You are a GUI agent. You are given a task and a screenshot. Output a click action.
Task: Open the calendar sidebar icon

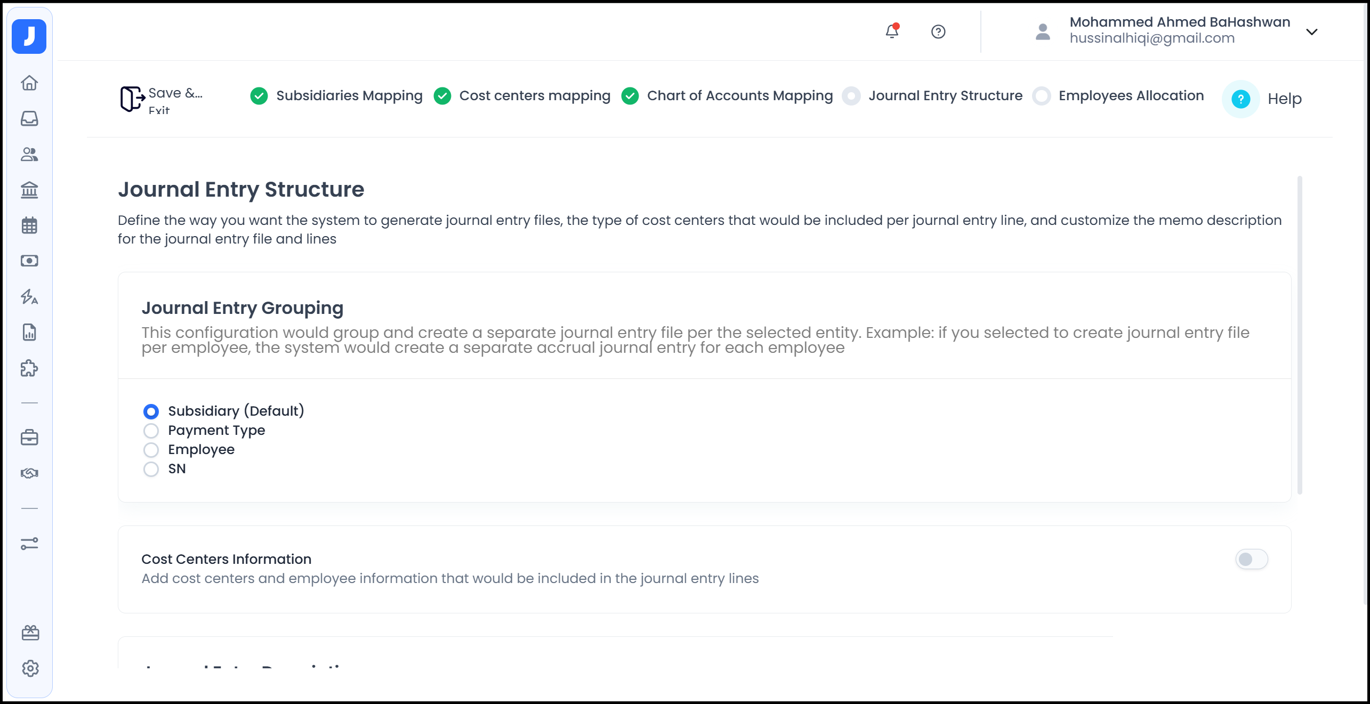coord(29,225)
